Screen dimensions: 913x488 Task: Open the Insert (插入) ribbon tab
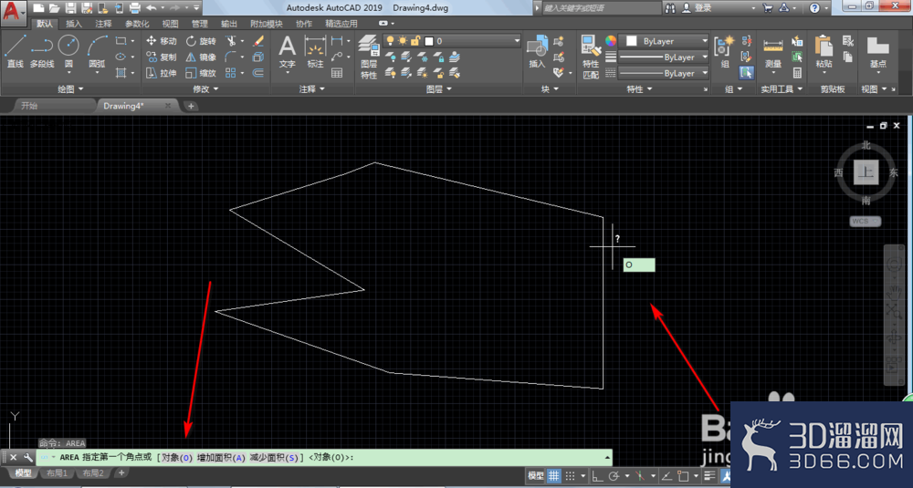pyautogui.click(x=74, y=24)
